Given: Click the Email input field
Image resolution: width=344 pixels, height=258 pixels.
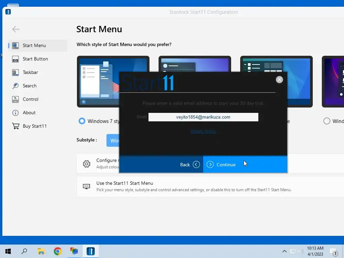Looking at the screenshot, I should click(x=203, y=117).
